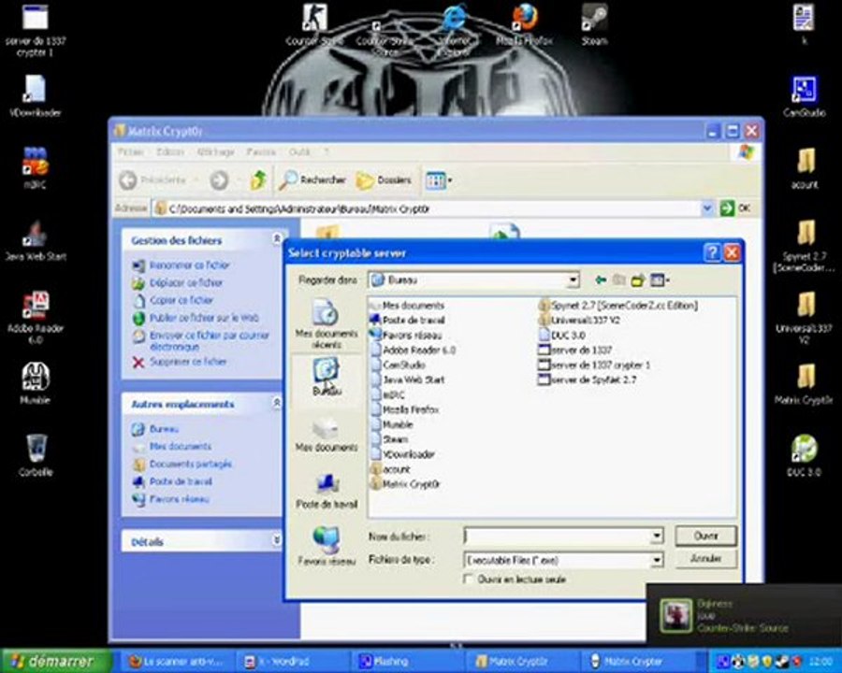Collapse Gestion des fichiers panel
The height and width of the screenshot is (673, 842).
277,238
